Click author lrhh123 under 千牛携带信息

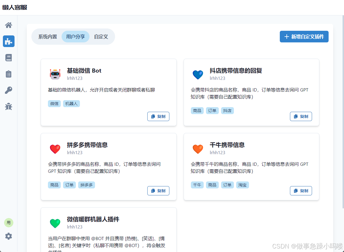point(217,152)
